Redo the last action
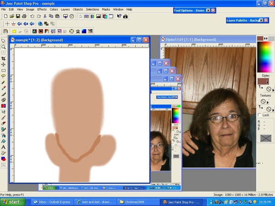Viewport: 275px width, 206px height. click(x=38, y=16)
